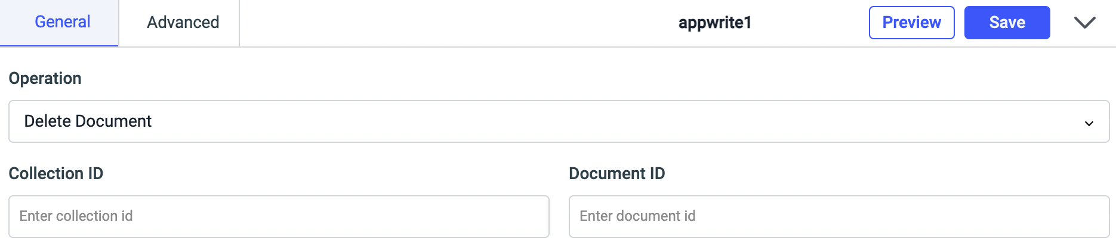Rename the appwrite1 query title

pos(714,23)
